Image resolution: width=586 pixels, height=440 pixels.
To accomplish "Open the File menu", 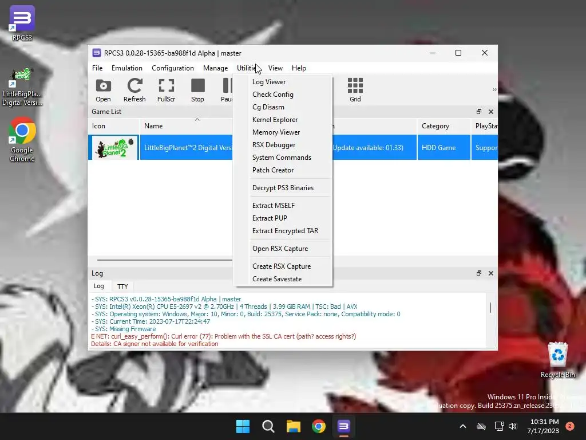I will 97,68.
